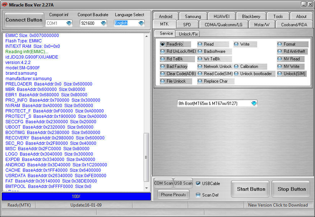Screen dimensions: 315x217
Task: Open the Comport Baudrate dropdown arrow
Action: click(103, 23)
